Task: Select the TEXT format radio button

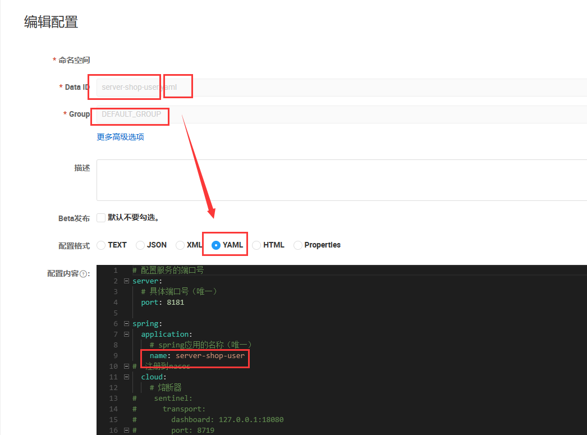Action: pyautogui.click(x=101, y=245)
